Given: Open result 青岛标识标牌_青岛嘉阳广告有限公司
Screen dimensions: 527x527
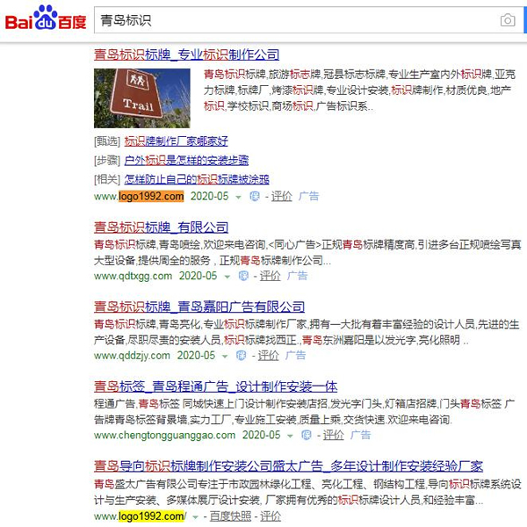Looking at the screenshot, I should (199, 307).
